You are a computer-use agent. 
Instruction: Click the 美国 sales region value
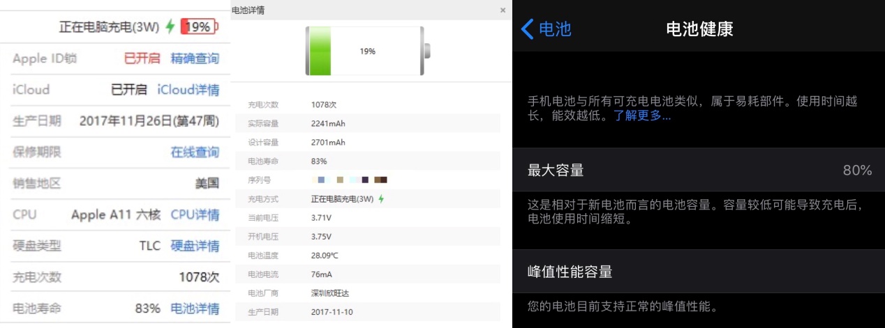(x=207, y=184)
